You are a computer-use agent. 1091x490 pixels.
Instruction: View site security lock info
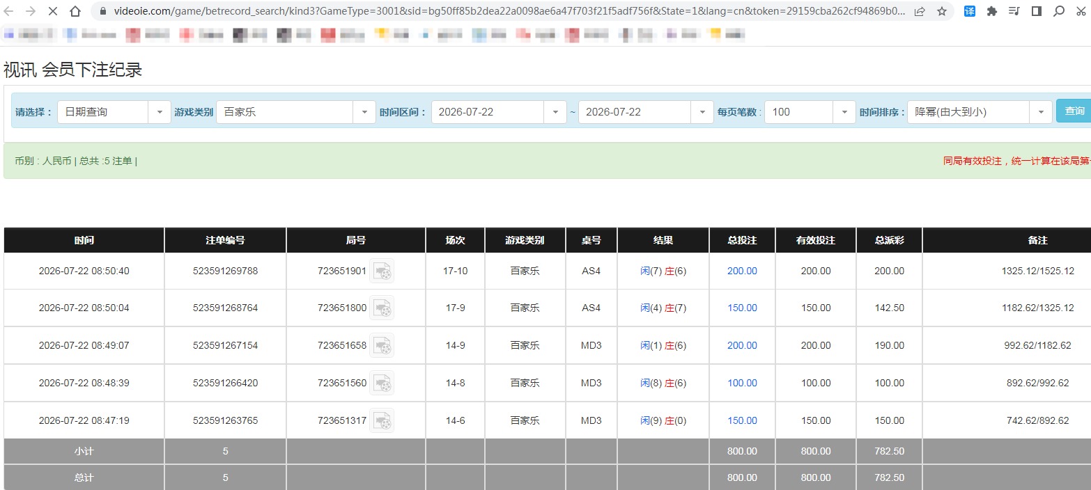point(102,11)
